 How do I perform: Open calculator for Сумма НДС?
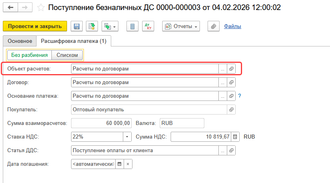[235, 137]
